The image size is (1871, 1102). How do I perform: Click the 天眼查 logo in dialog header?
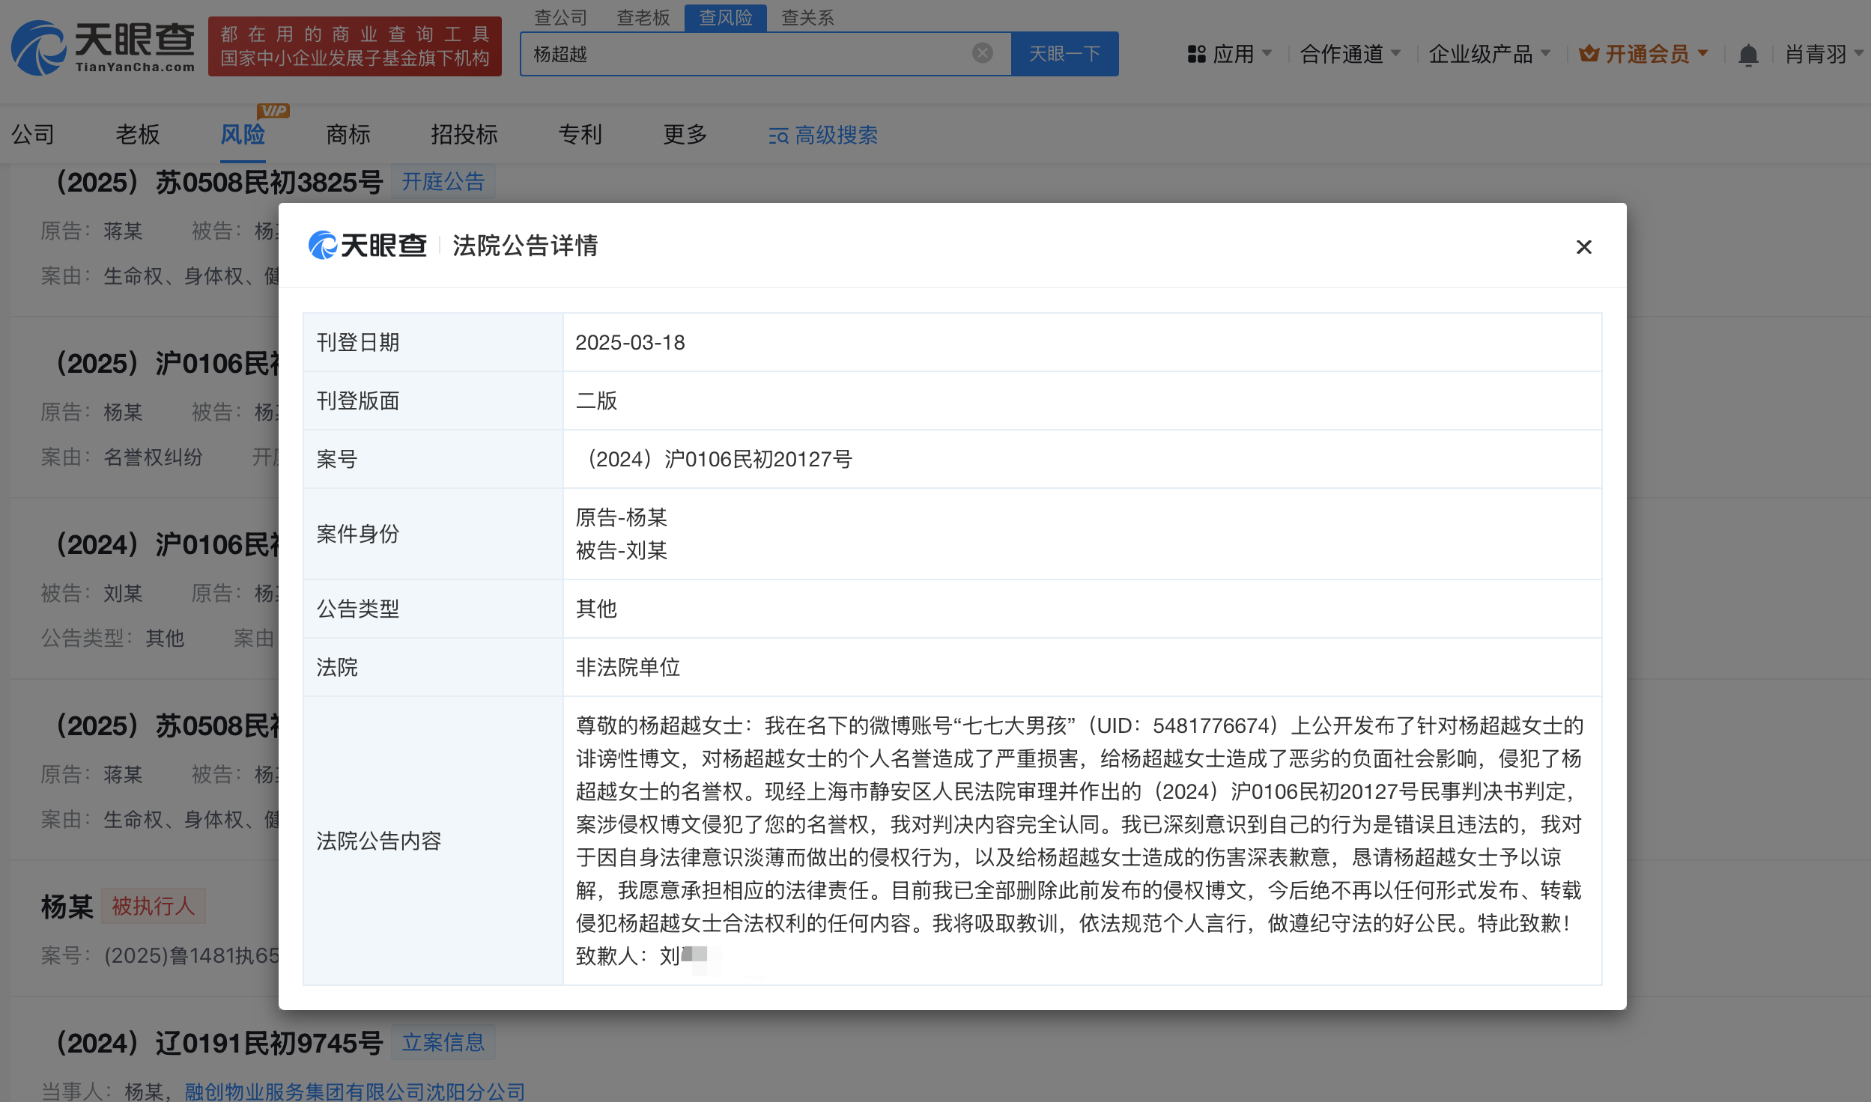pyautogui.click(x=367, y=246)
